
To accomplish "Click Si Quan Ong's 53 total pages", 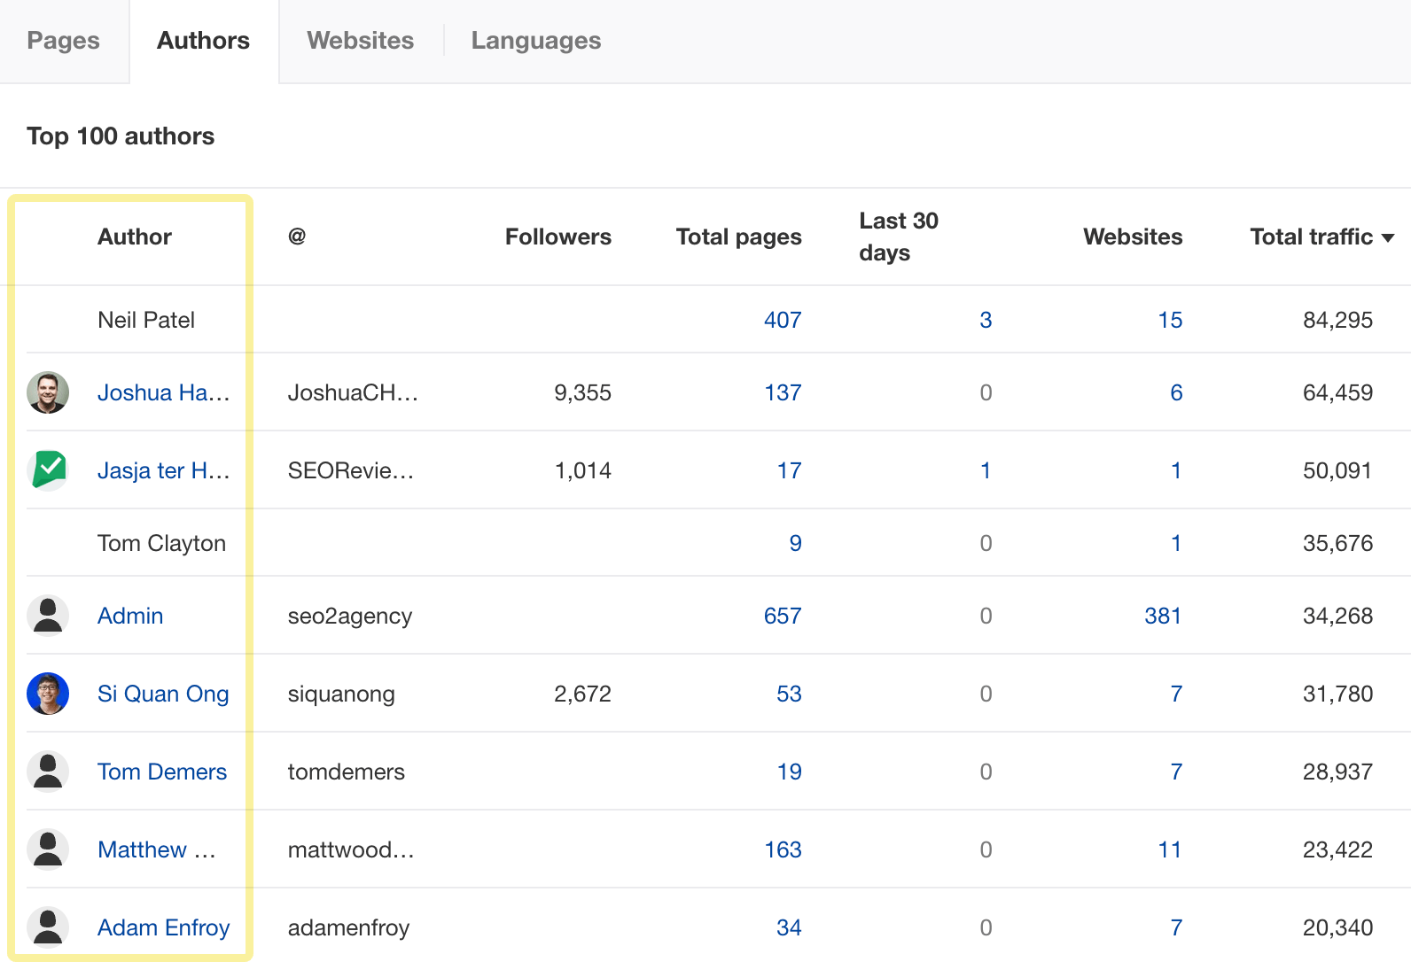I will click(x=789, y=694).
